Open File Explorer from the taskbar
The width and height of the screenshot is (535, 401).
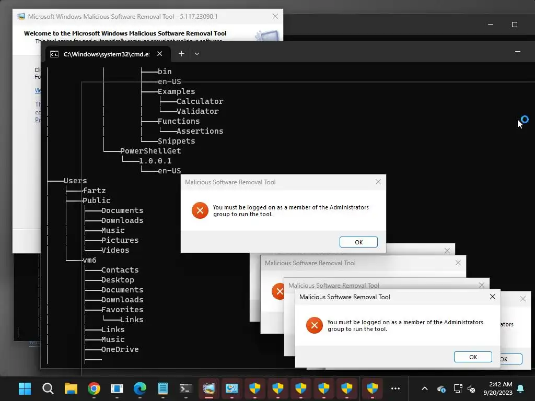point(71,388)
